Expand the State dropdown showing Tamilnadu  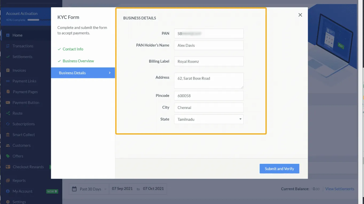pyautogui.click(x=240, y=119)
